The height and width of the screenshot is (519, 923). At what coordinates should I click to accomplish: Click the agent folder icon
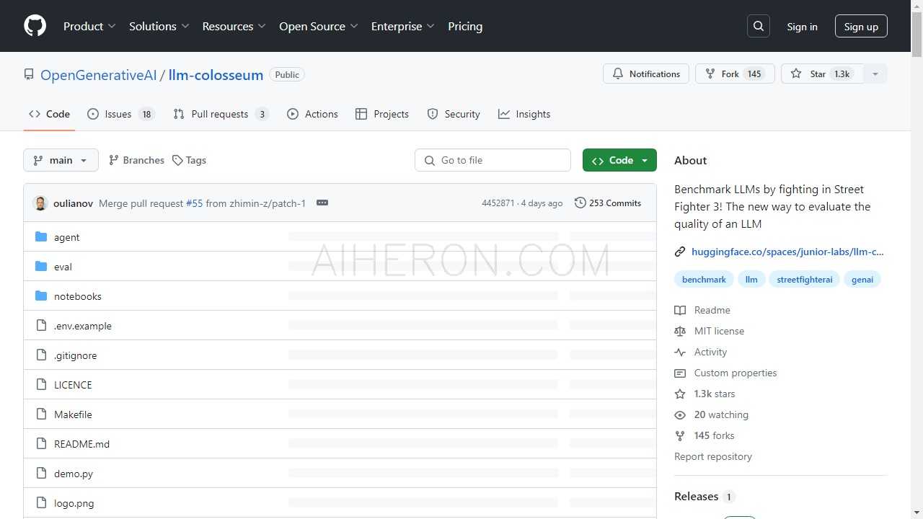41,237
